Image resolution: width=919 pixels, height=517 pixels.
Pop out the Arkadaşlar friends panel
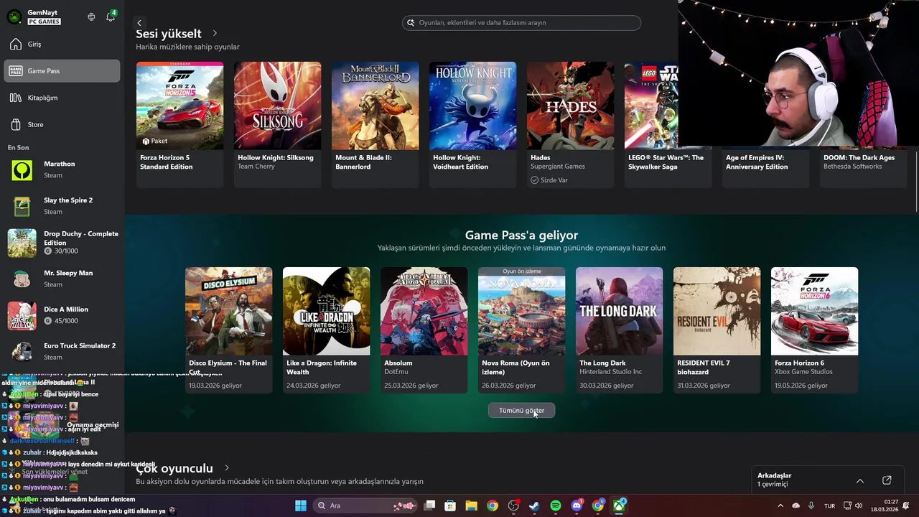click(887, 480)
